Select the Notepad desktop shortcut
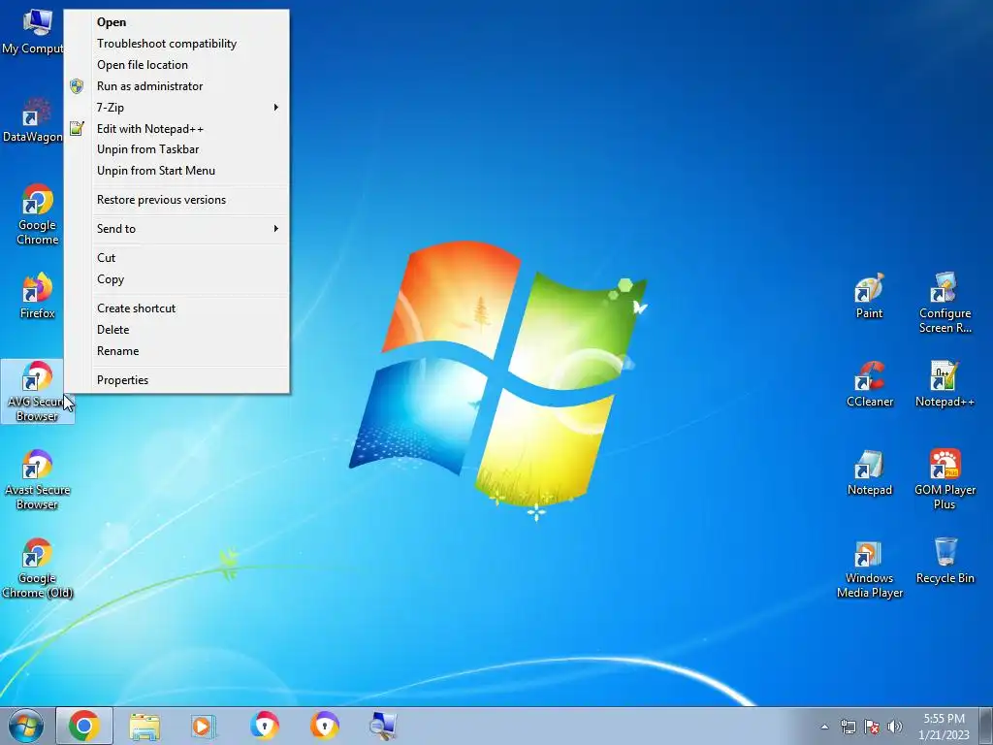The height and width of the screenshot is (745, 993). pyautogui.click(x=870, y=472)
